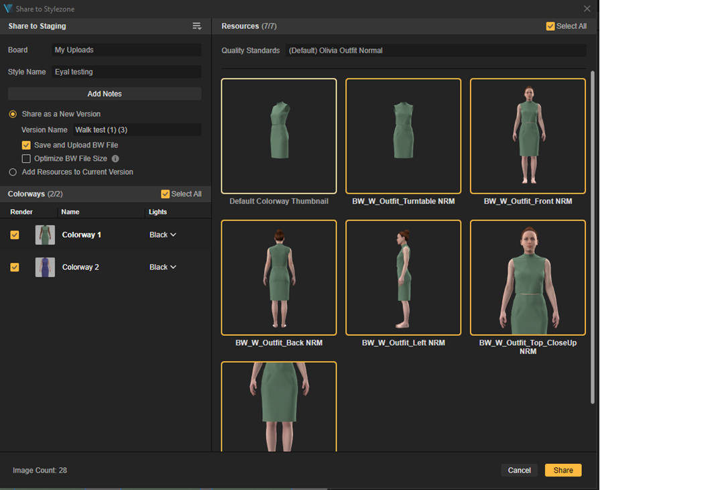Image resolution: width=712 pixels, height=490 pixels.
Task: Select Share as a New Version radio
Action: pyautogui.click(x=13, y=114)
